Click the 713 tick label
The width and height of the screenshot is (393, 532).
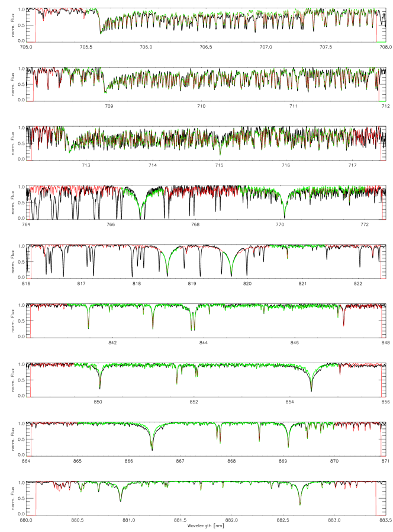(86, 165)
